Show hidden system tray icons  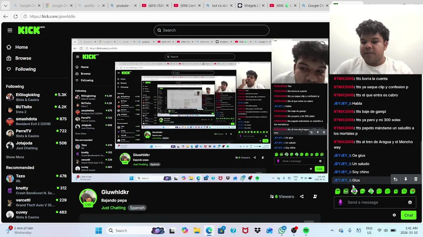(332, 231)
